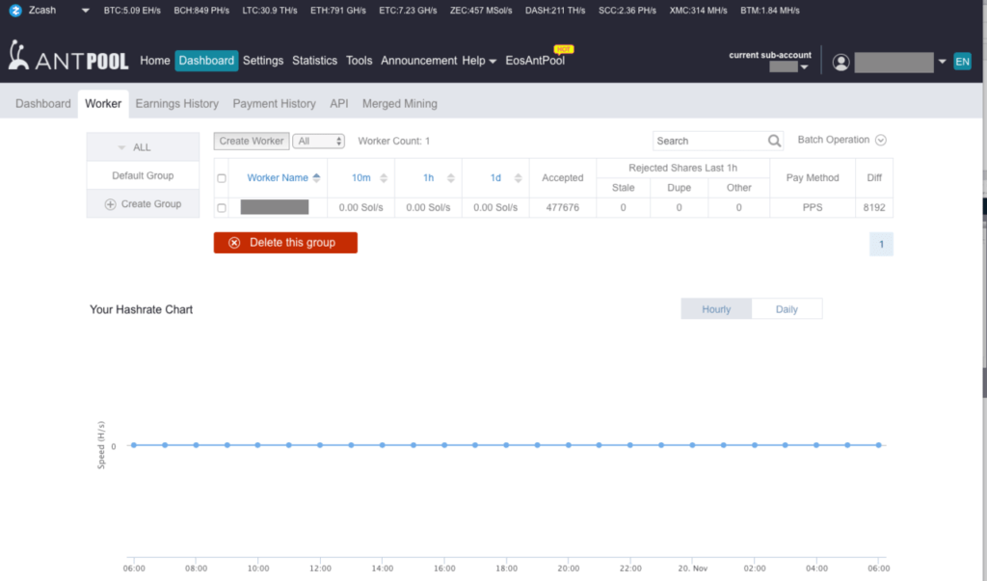Sort by 10m hashrate column arrows
This screenshot has height=581, width=987.
(384, 178)
